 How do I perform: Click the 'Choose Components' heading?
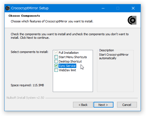(24, 16)
